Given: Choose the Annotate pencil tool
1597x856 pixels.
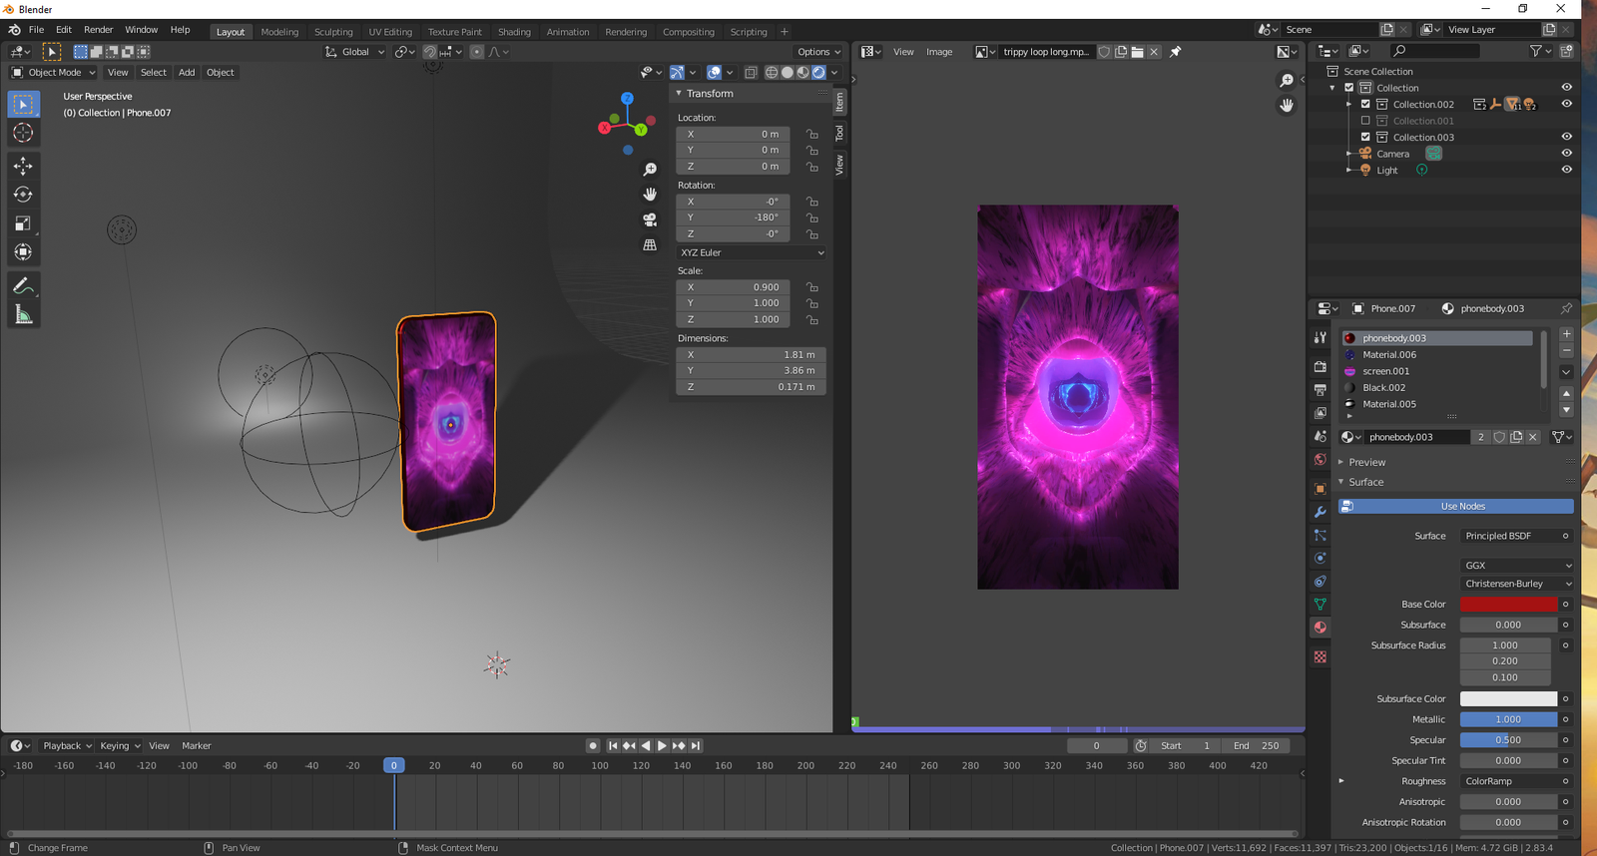Looking at the screenshot, I should click(23, 286).
